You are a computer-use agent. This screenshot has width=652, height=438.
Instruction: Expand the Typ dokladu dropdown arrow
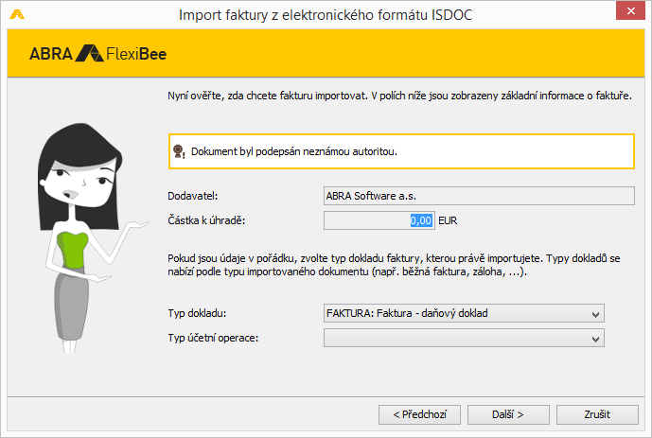pyautogui.click(x=595, y=314)
